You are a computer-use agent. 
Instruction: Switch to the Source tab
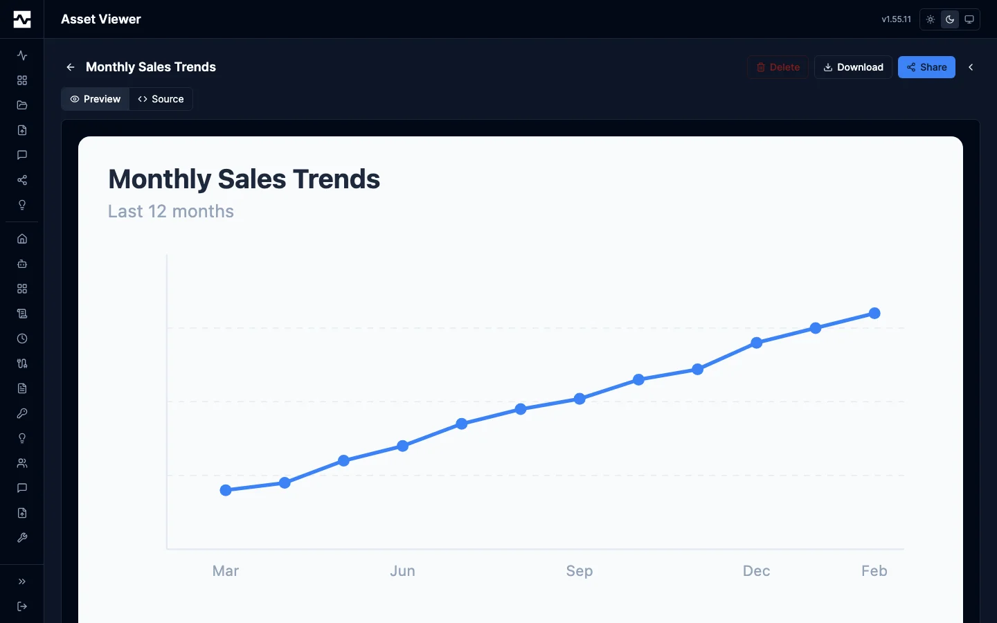(161, 99)
